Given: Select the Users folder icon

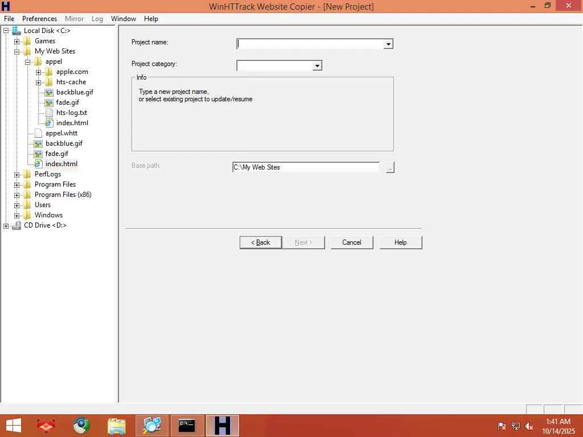Looking at the screenshot, I should pos(27,205).
